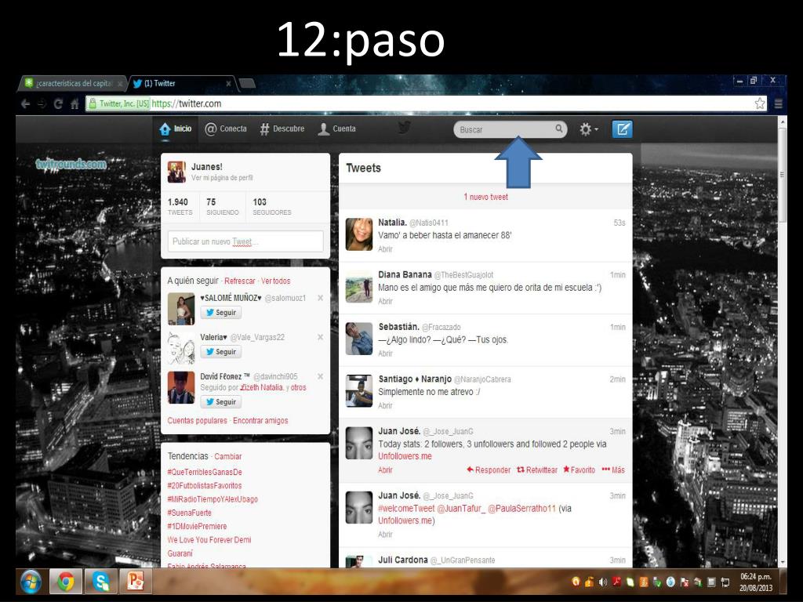Expand Natalia's tweet with Abrir

(x=385, y=248)
